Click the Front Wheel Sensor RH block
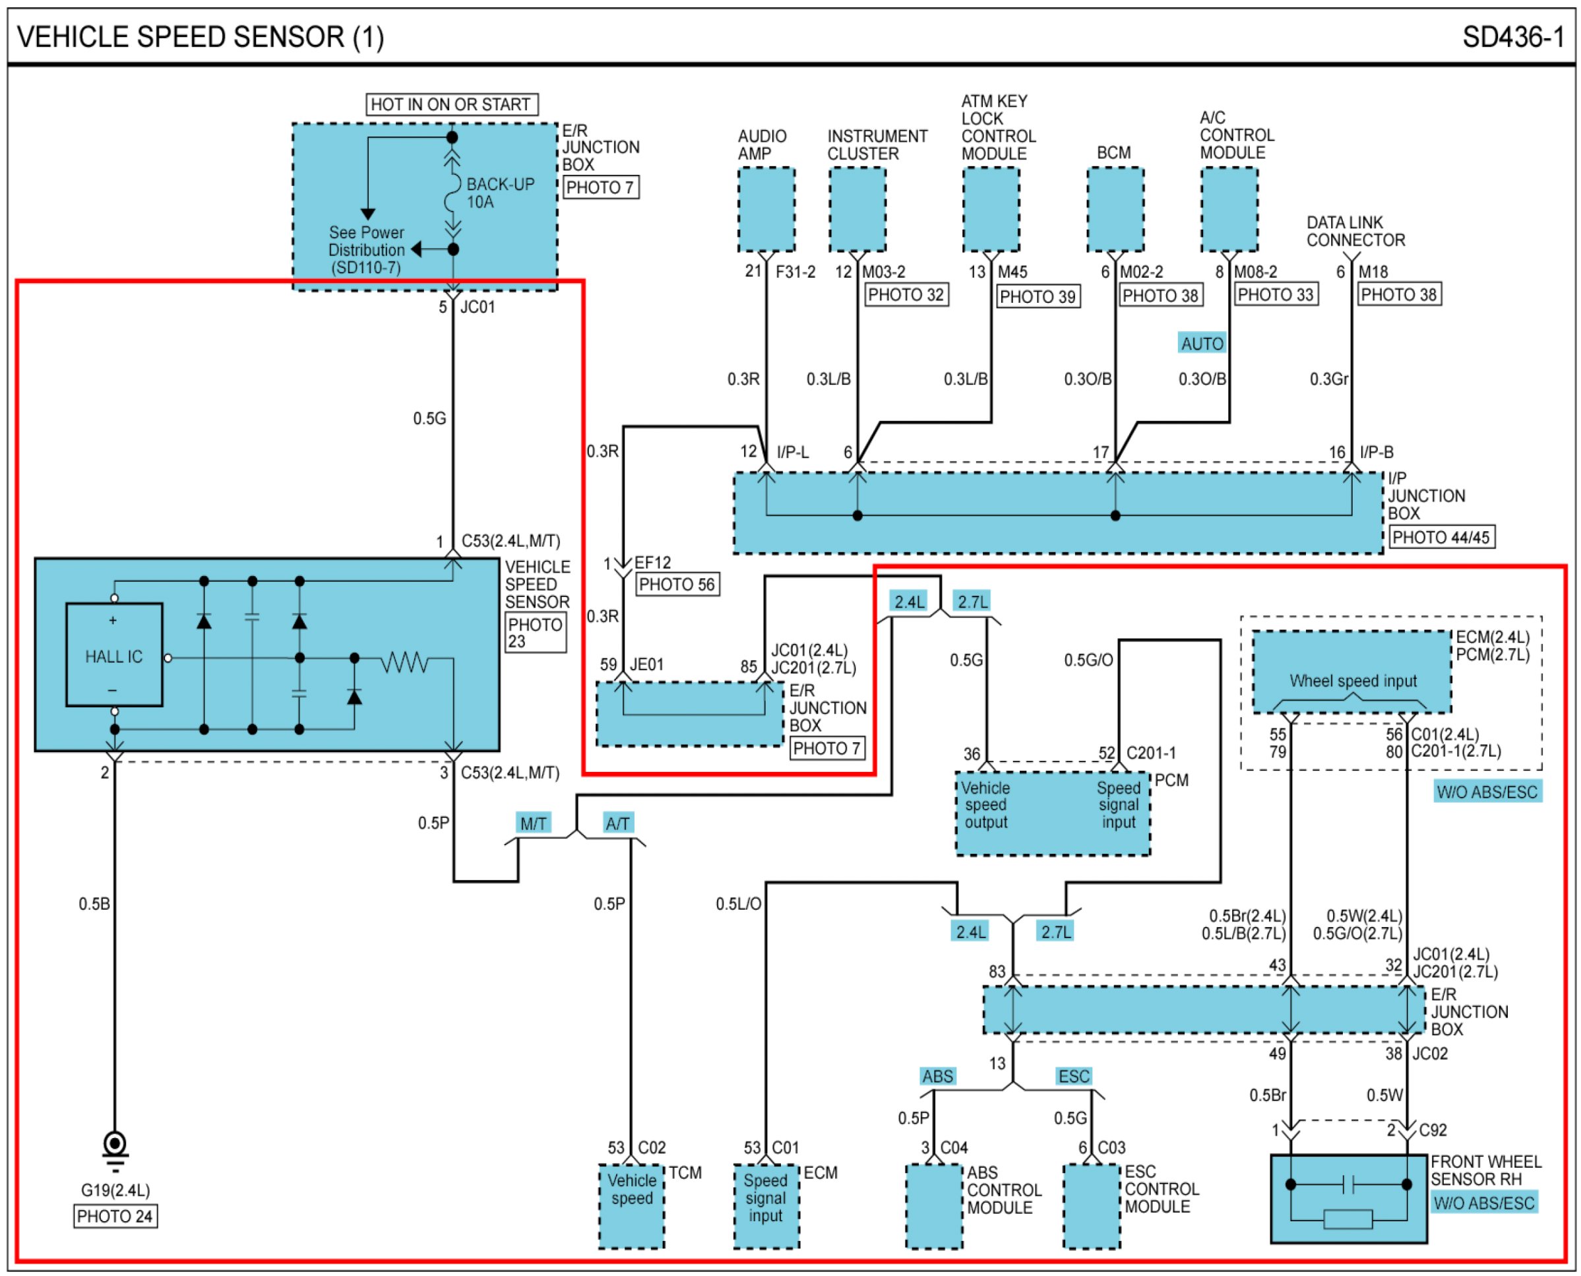The width and height of the screenshot is (1581, 1276). point(1348,1199)
